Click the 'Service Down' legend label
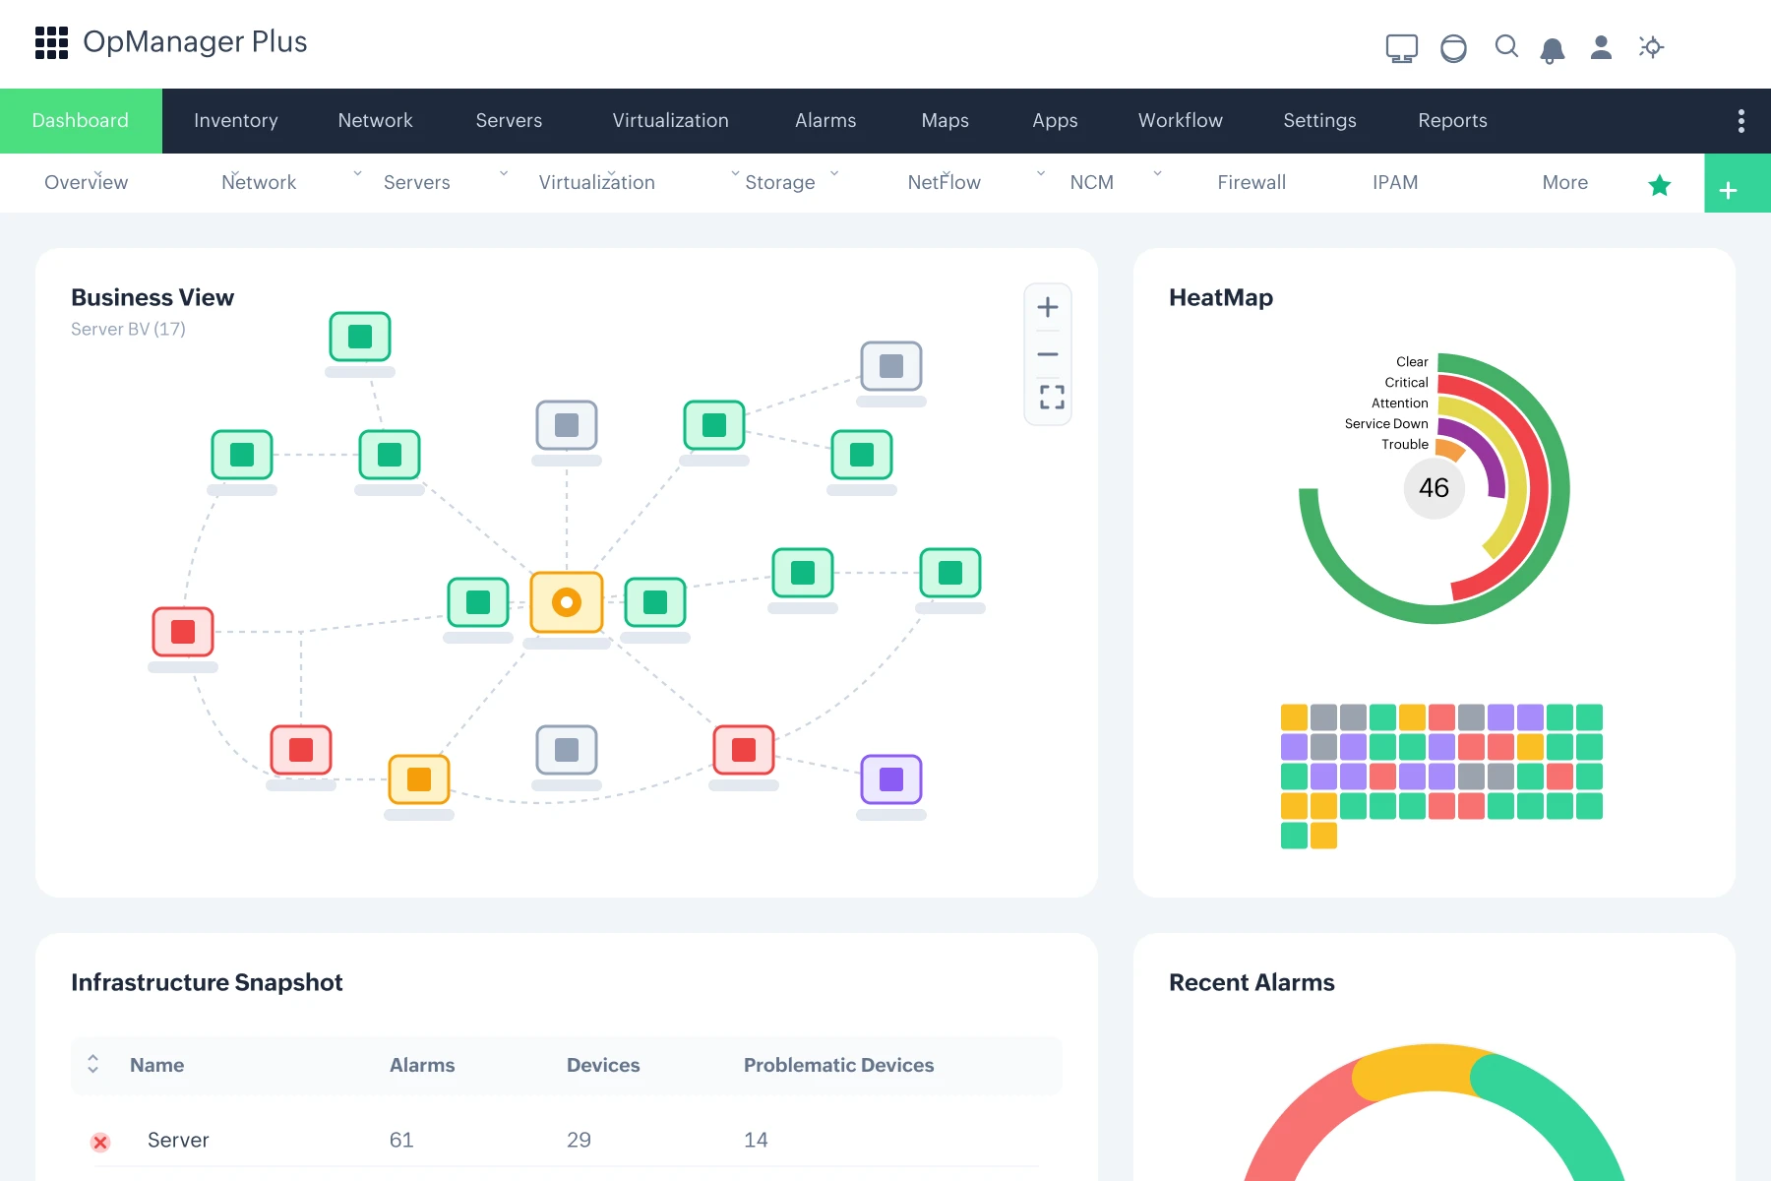 click(x=1386, y=424)
